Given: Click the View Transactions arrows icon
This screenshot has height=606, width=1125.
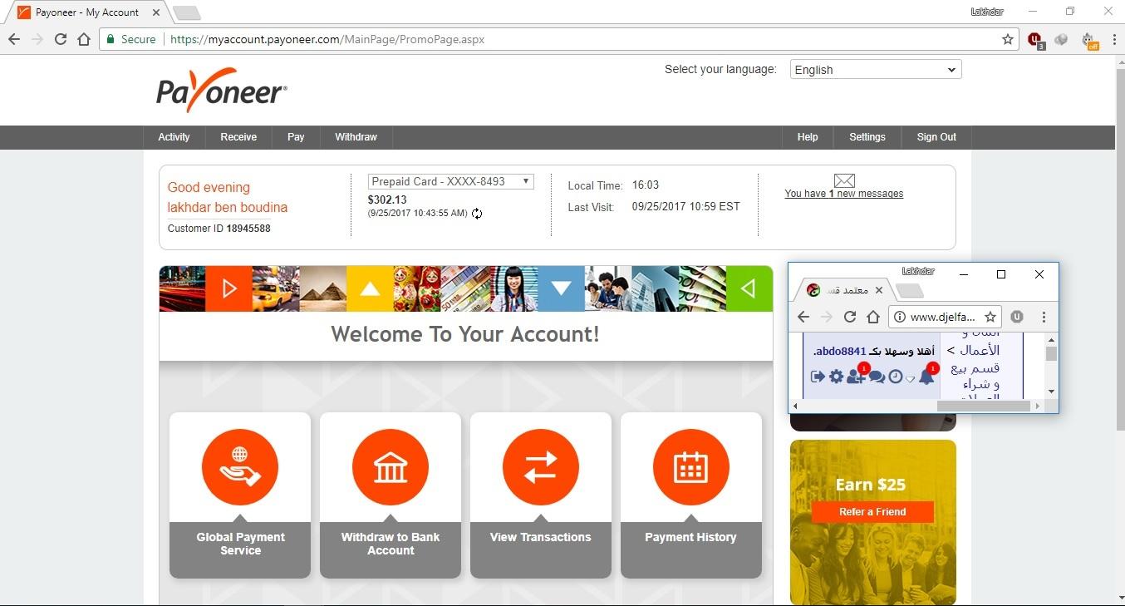Looking at the screenshot, I should 541,467.
